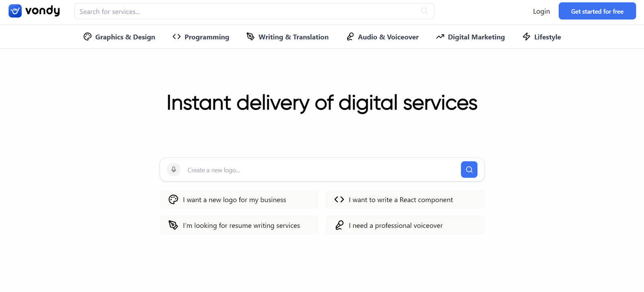Open the Graphics & Design category
This screenshot has width=644, height=292.
click(125, 37)
